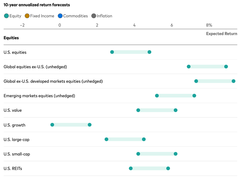This screenshot has width=240, height=179.
Task: Click the Equities section header
Action: point(11,38)
